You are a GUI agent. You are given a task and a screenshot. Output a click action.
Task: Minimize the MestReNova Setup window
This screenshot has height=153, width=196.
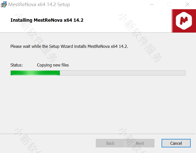pos(152,5)
